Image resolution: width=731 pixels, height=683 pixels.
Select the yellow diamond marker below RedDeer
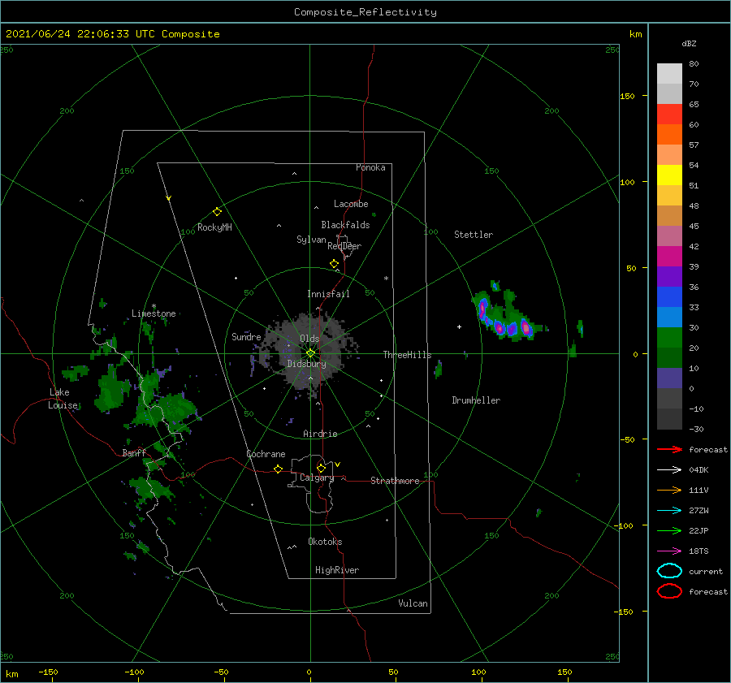click(335, 264)
